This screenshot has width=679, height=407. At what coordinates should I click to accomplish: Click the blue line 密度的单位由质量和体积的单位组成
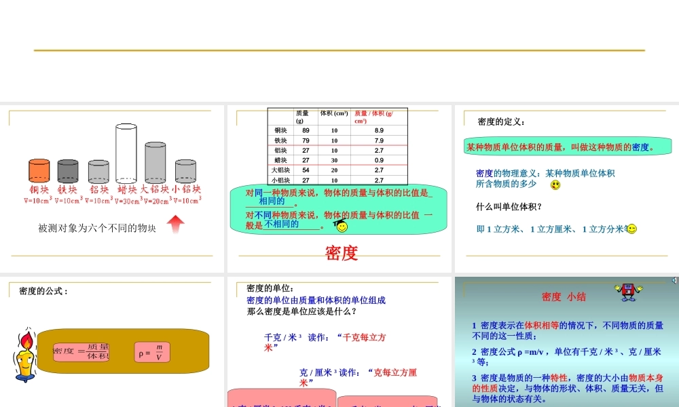[x=316, y=301]
